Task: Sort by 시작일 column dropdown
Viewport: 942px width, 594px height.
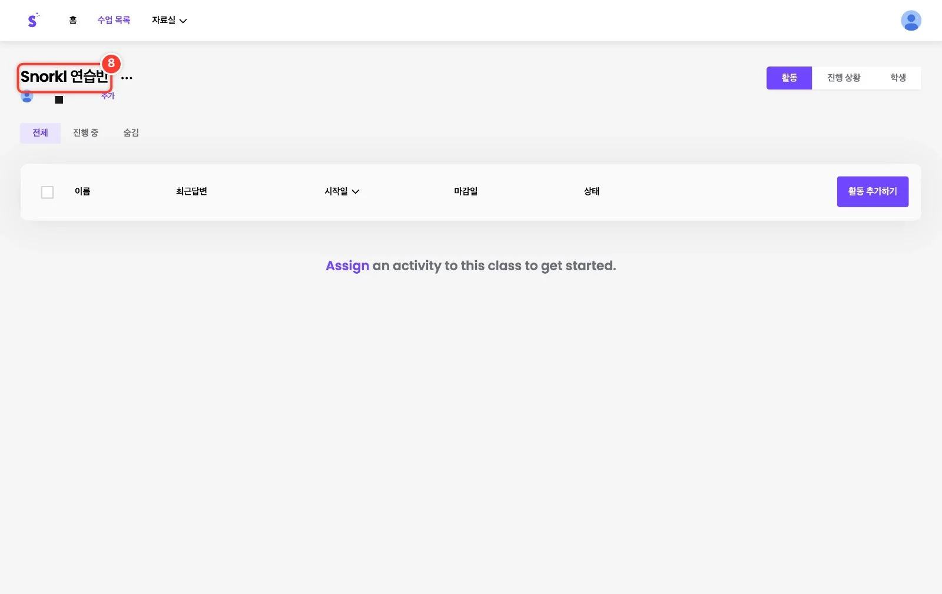Action: [x=342, y=191]
